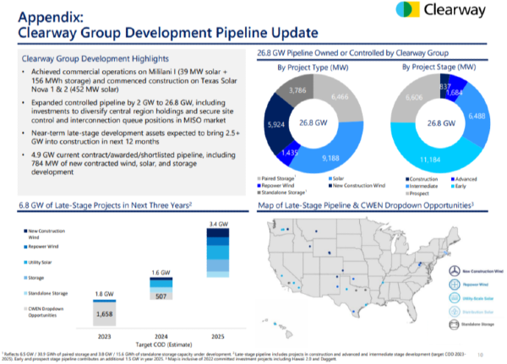Click the New Construction Wind bar chart legend entry
The image size is (507, 364).
tap(45, 234)
